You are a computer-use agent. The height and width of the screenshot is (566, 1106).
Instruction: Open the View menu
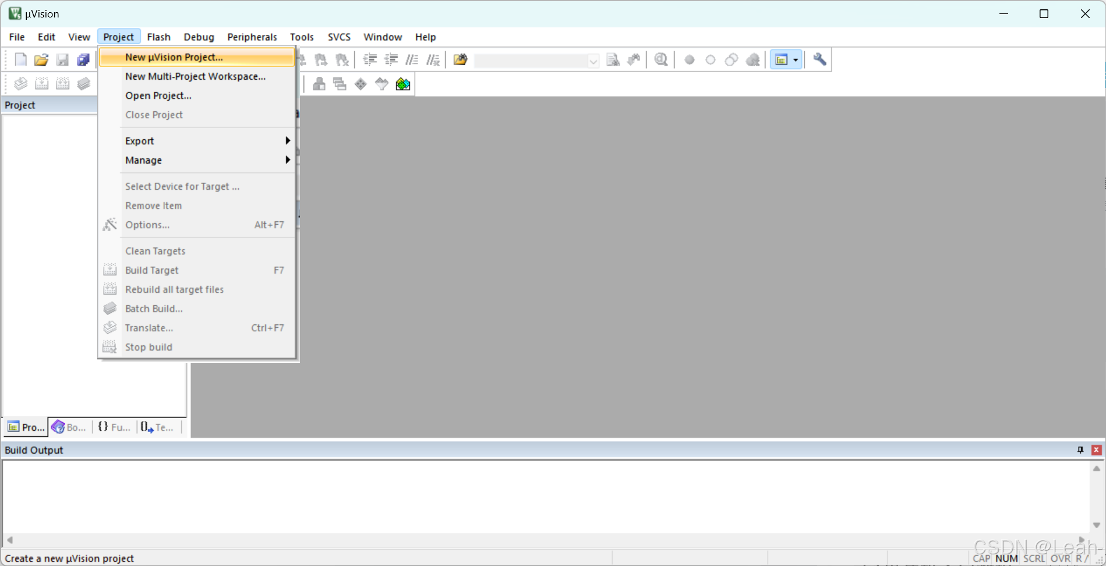(79, 37)
